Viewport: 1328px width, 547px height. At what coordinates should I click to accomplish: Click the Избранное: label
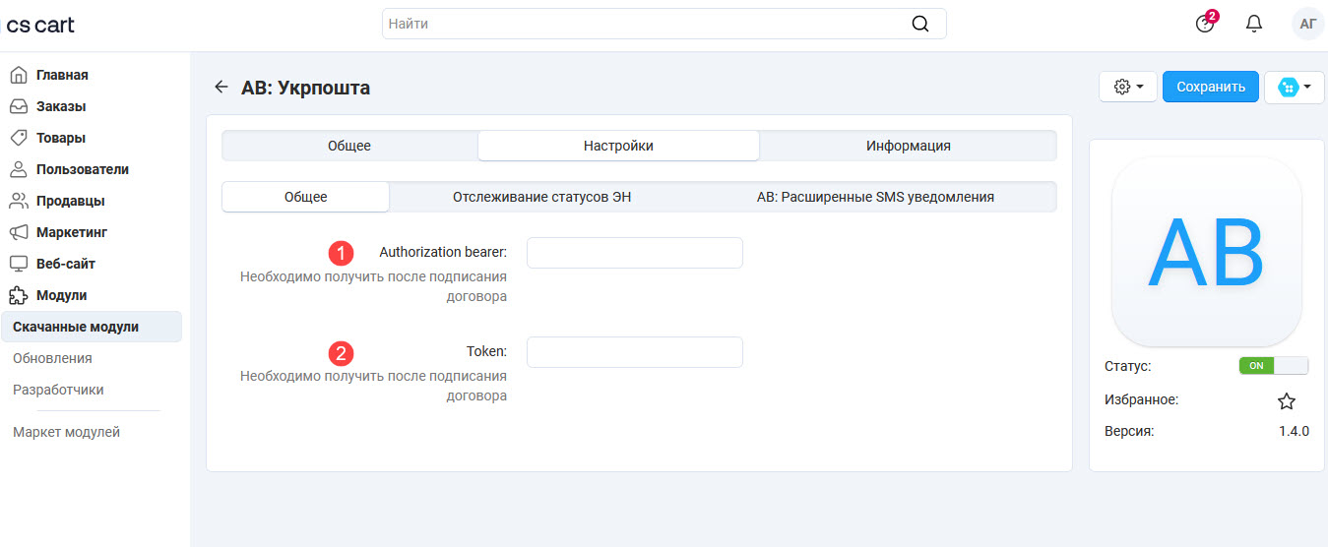point(1142,399)
